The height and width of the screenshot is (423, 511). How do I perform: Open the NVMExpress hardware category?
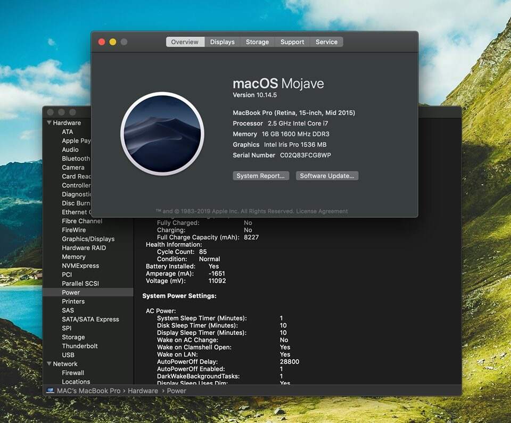click(80, 266)
